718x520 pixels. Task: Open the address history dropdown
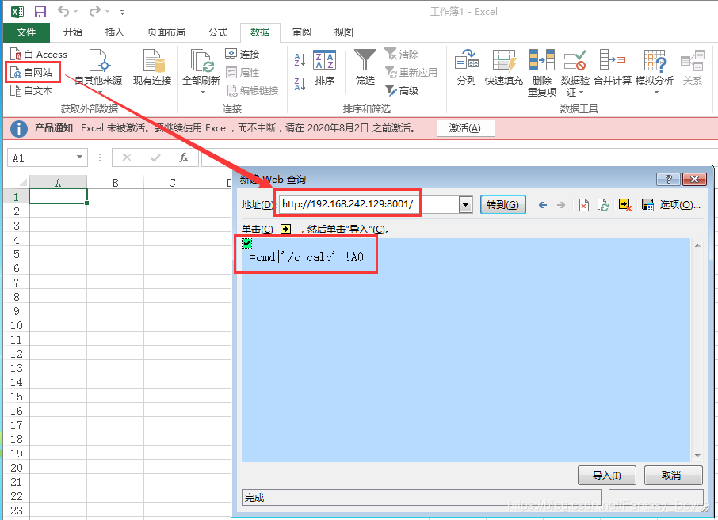tap(466, 205)
